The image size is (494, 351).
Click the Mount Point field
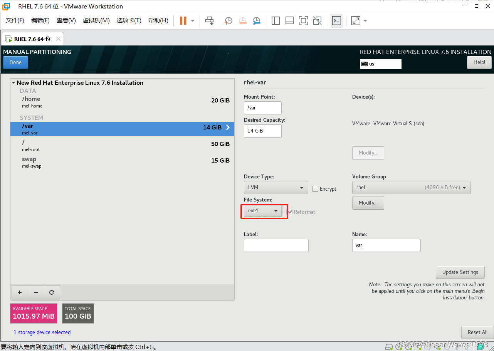263,108
